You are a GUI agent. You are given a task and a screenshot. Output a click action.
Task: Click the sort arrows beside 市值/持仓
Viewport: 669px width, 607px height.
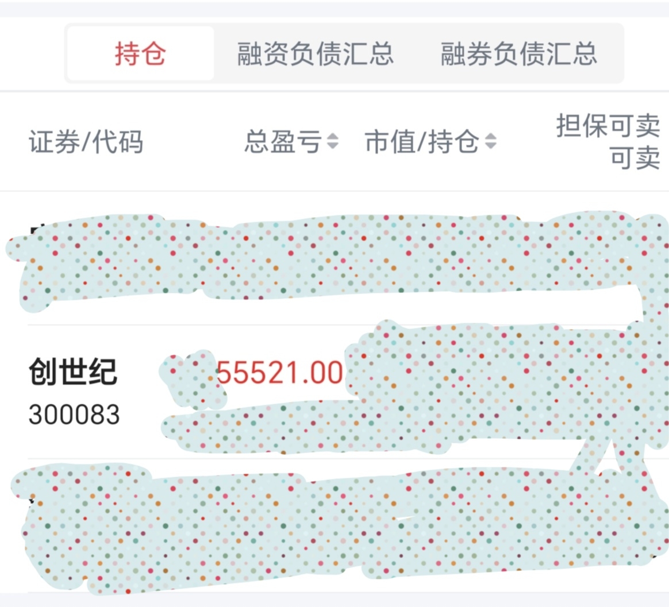(x=491, y=141)
